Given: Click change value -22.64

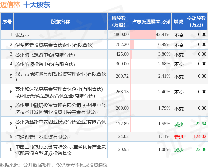Looking at the screenshot, I should point(200,124).
